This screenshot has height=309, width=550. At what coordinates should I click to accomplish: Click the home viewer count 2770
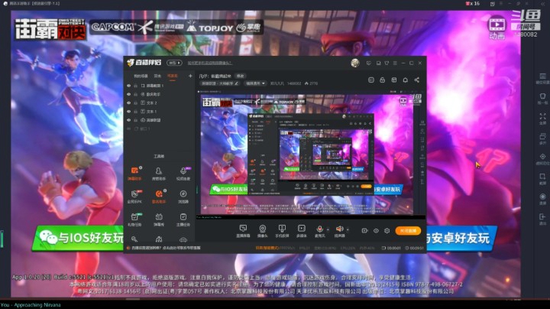(x=311, y=83)
